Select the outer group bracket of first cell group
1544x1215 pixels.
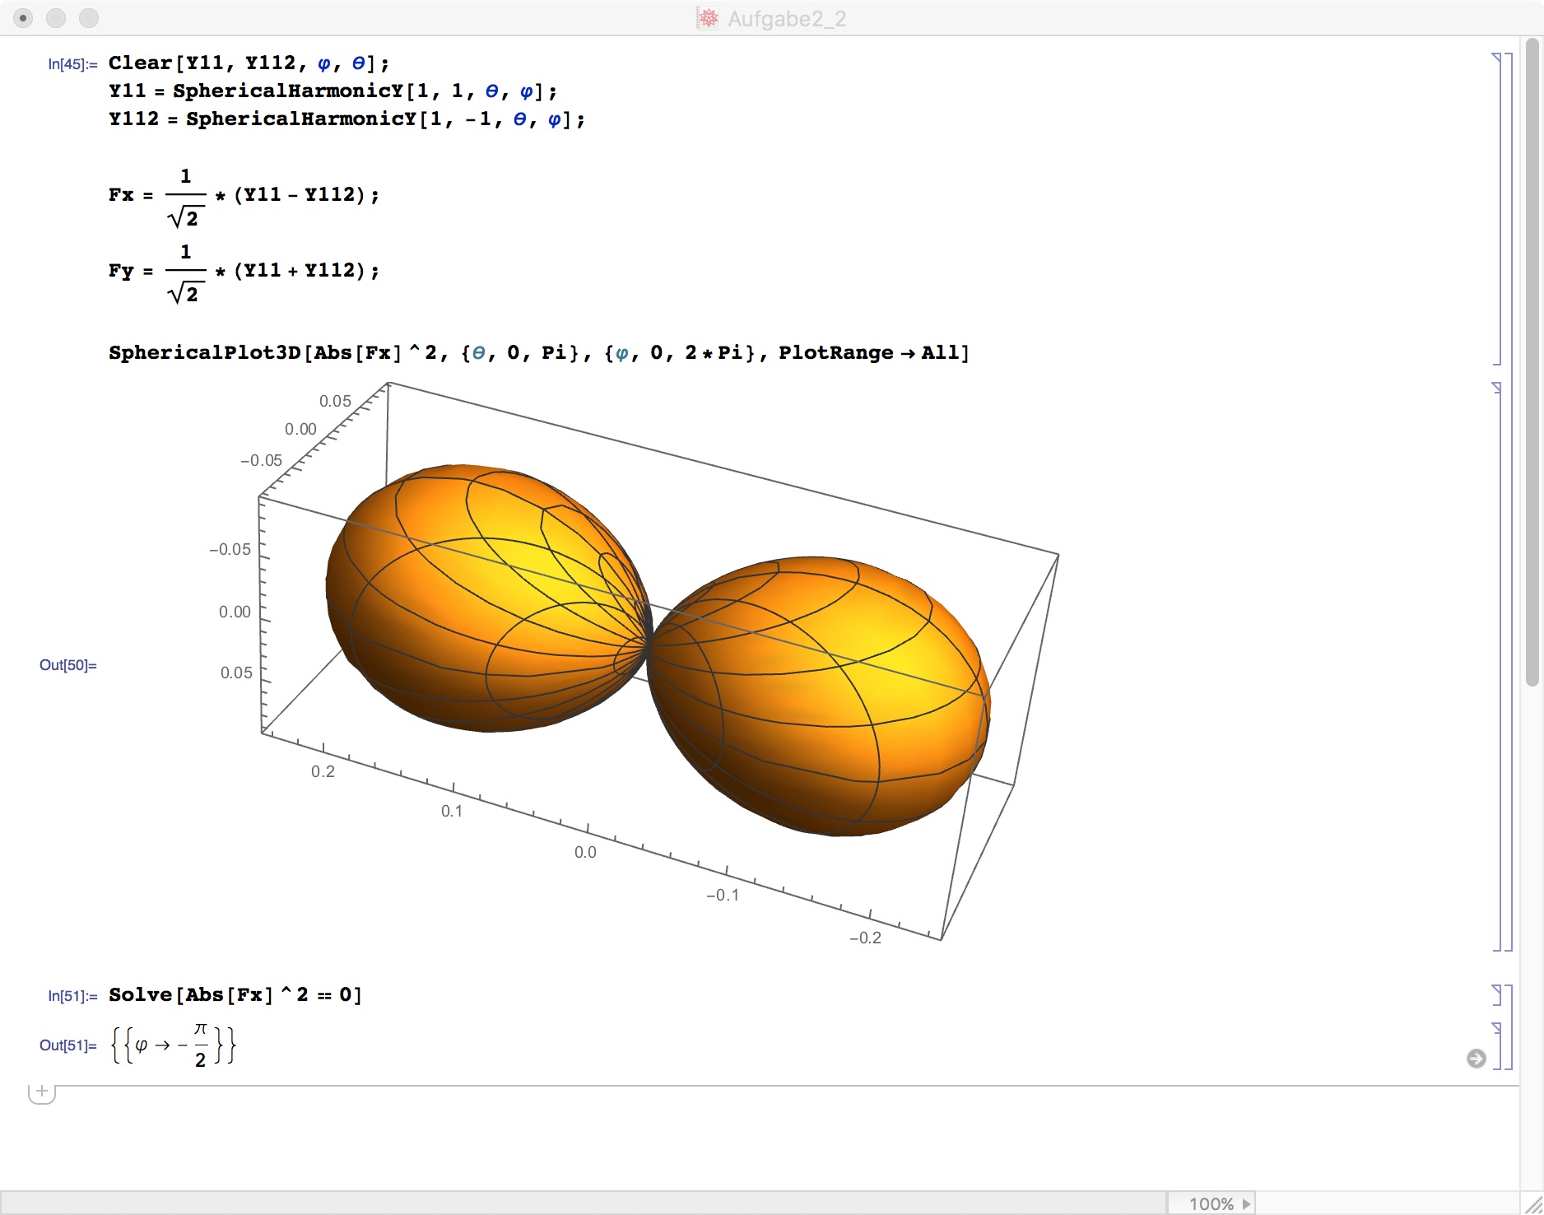[x=1508, y=501]
